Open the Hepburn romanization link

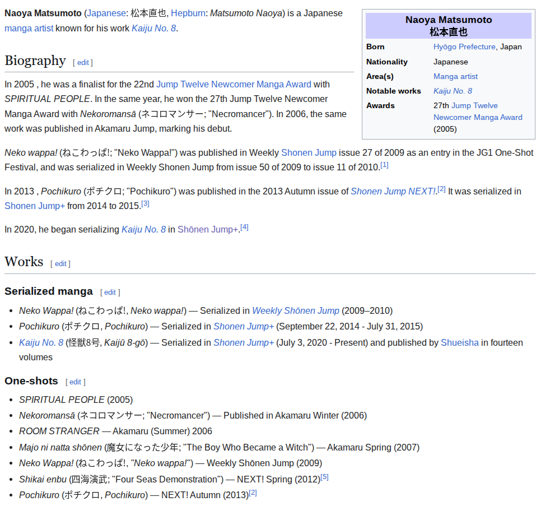[x=188, y=13]
